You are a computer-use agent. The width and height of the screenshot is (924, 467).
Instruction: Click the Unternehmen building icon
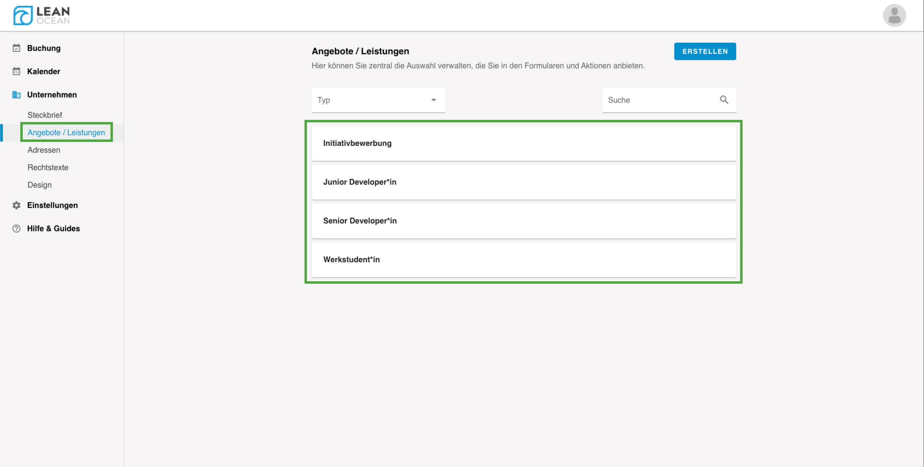pos(16,95)
